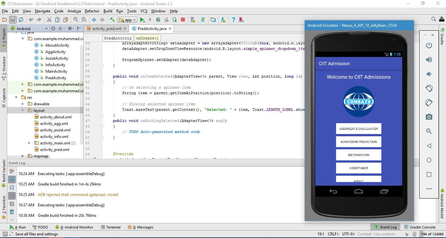Screen dimensions: 446x238
Task: Tap the ADMISSION PREDICTION button
Action: tap(358, 142)
